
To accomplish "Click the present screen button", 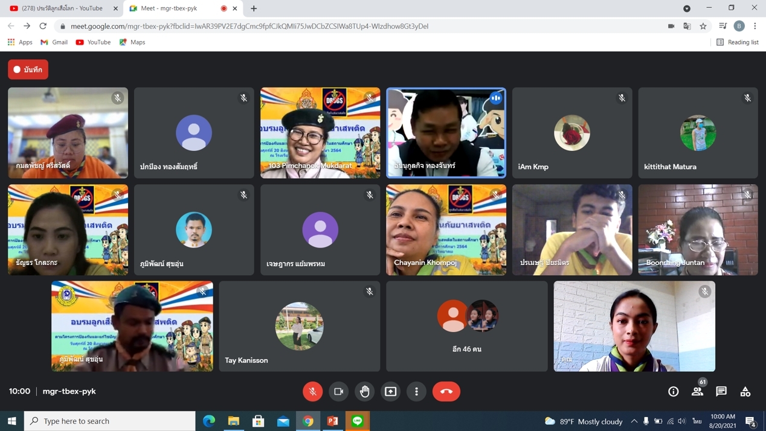I will pyautogui.click(x=391, y=392).
